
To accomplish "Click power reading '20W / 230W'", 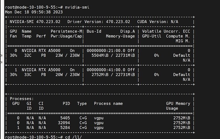I will point(68,75).
